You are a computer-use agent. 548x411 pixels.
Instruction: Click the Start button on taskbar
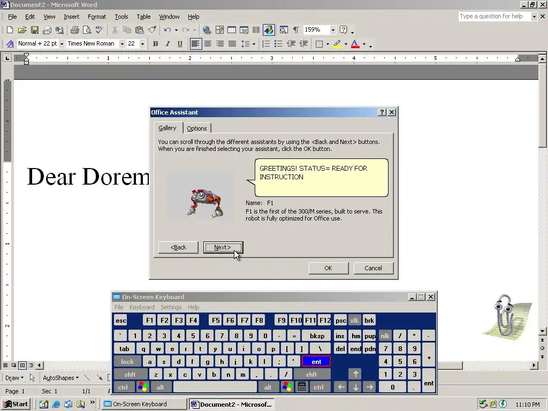tap(16, 404)
